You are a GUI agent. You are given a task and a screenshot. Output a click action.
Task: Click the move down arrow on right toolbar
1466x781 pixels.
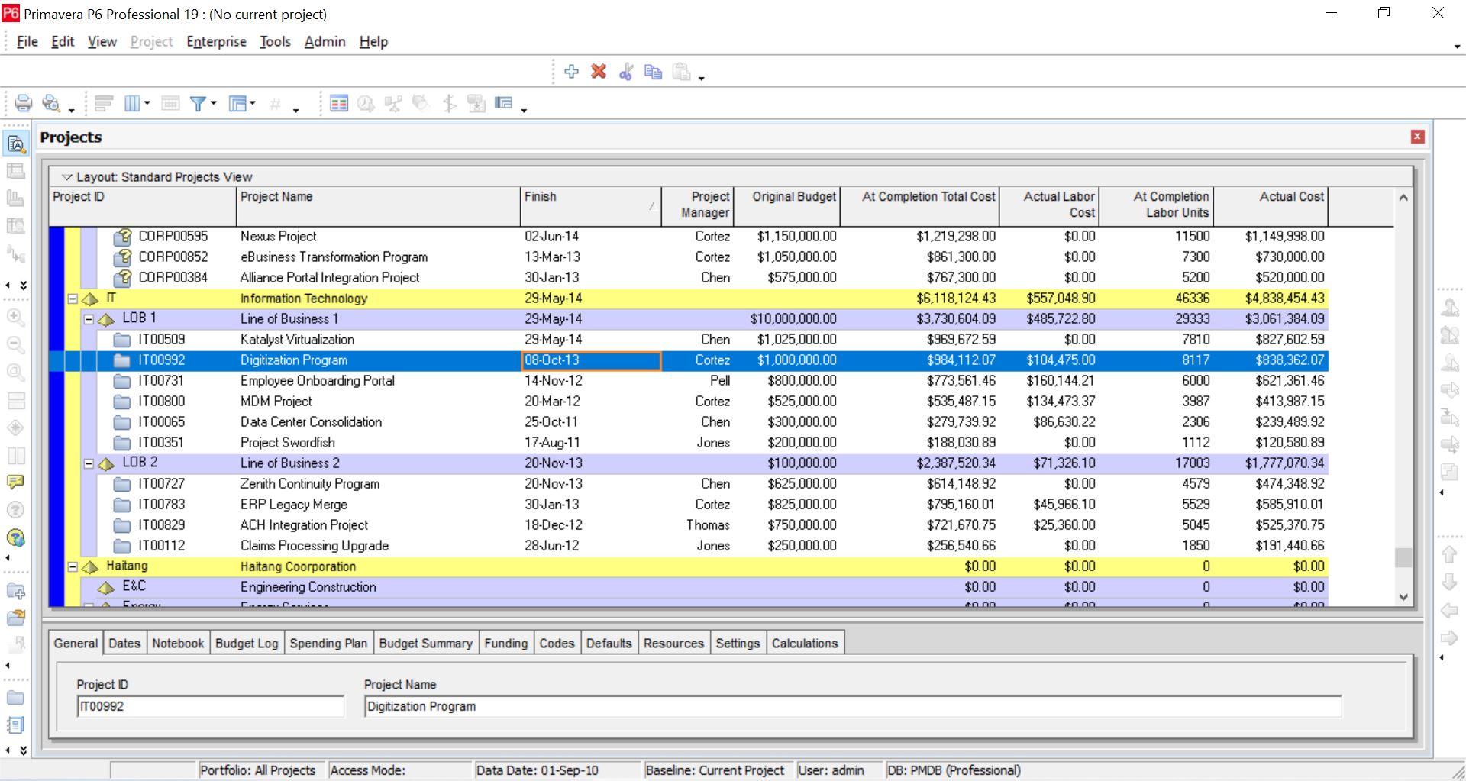[1449, 583]
